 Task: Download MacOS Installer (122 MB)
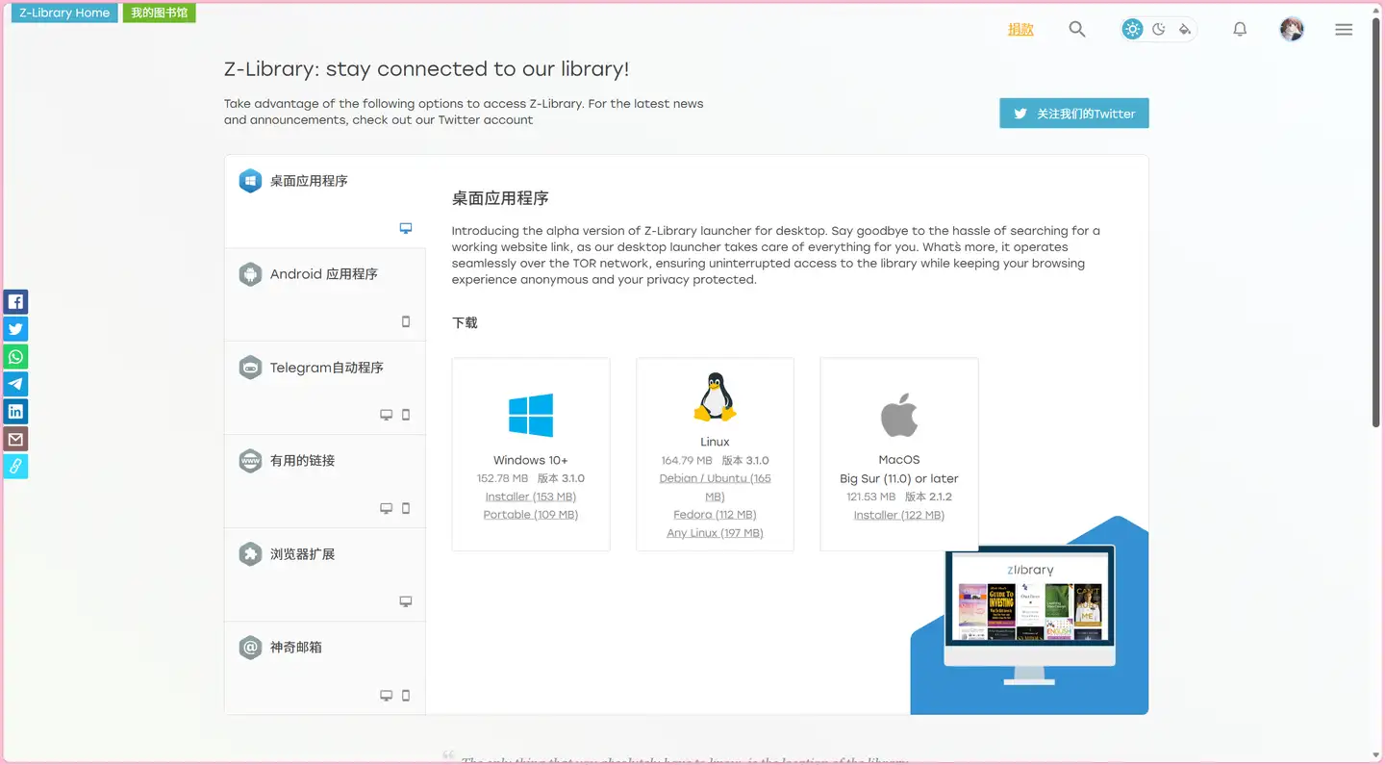(x=899, y=515)
